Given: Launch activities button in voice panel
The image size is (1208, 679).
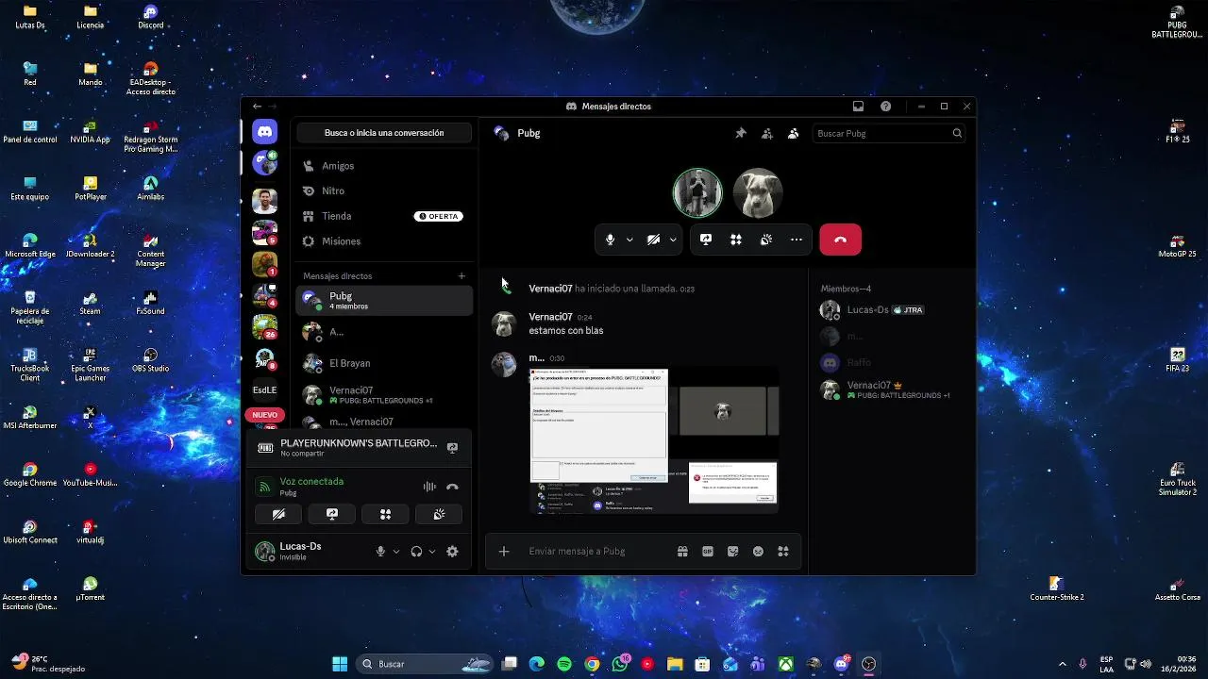Looking at the screenshot, I should [x=385, y=514].
